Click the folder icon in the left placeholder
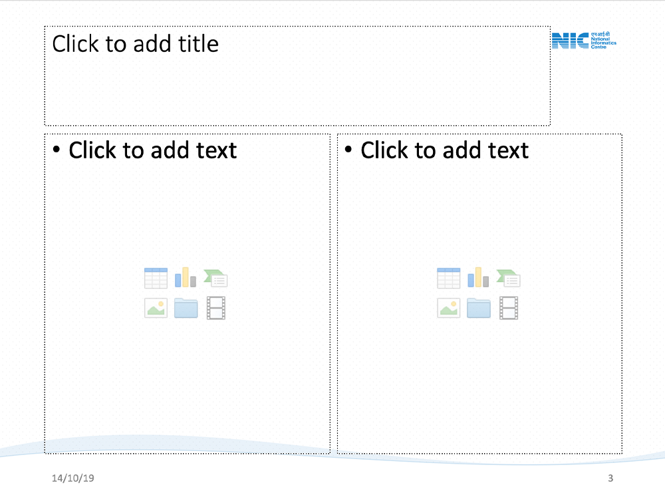The width and height of the screenshot is (665, 499). [186, 308]
